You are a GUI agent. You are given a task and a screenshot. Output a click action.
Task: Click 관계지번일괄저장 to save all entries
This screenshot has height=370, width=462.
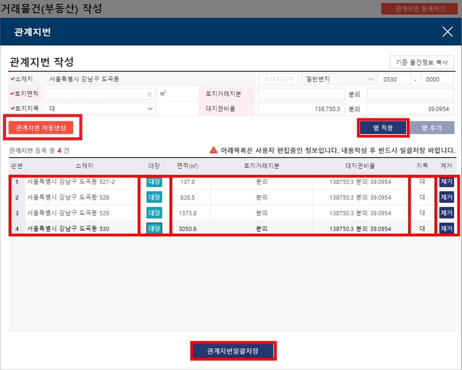[233, 351]
